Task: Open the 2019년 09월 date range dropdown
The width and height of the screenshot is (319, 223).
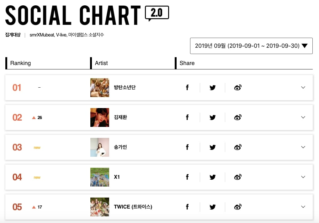Action: coord(251,46)
